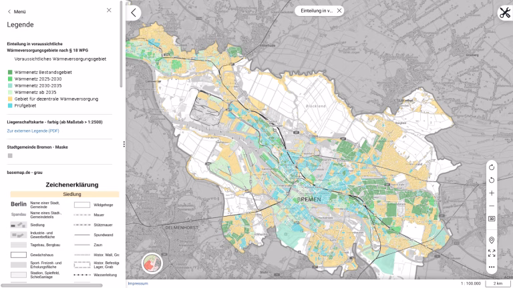
Task: Click the 'Einteilung in v...' layer label
Action: pyautogui.click(x=317, y=11)
